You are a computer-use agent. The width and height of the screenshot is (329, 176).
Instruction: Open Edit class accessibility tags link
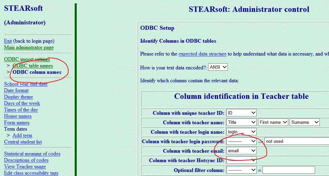point(31,173)
